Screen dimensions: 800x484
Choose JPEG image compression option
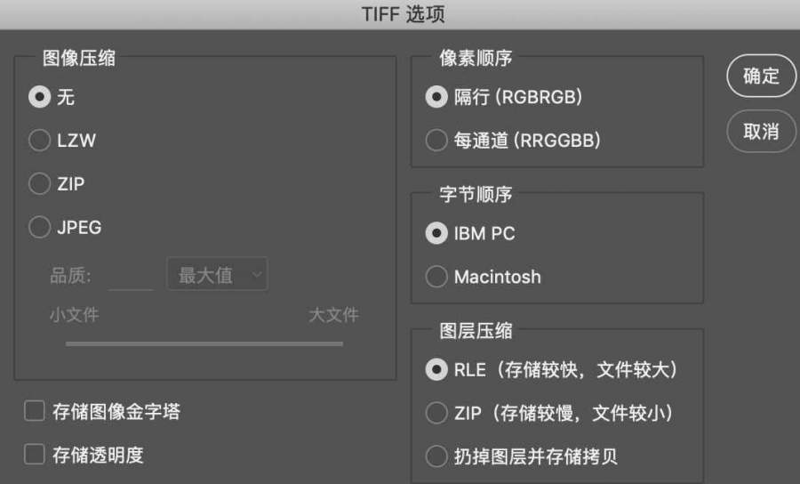point(39,228)
